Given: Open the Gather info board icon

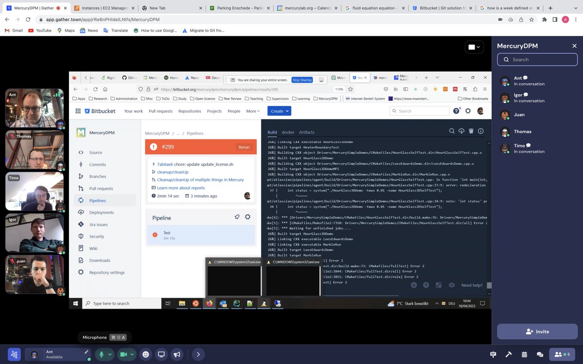Looking at the screenshot, I should pyautogui.click(x=493, y=355).
